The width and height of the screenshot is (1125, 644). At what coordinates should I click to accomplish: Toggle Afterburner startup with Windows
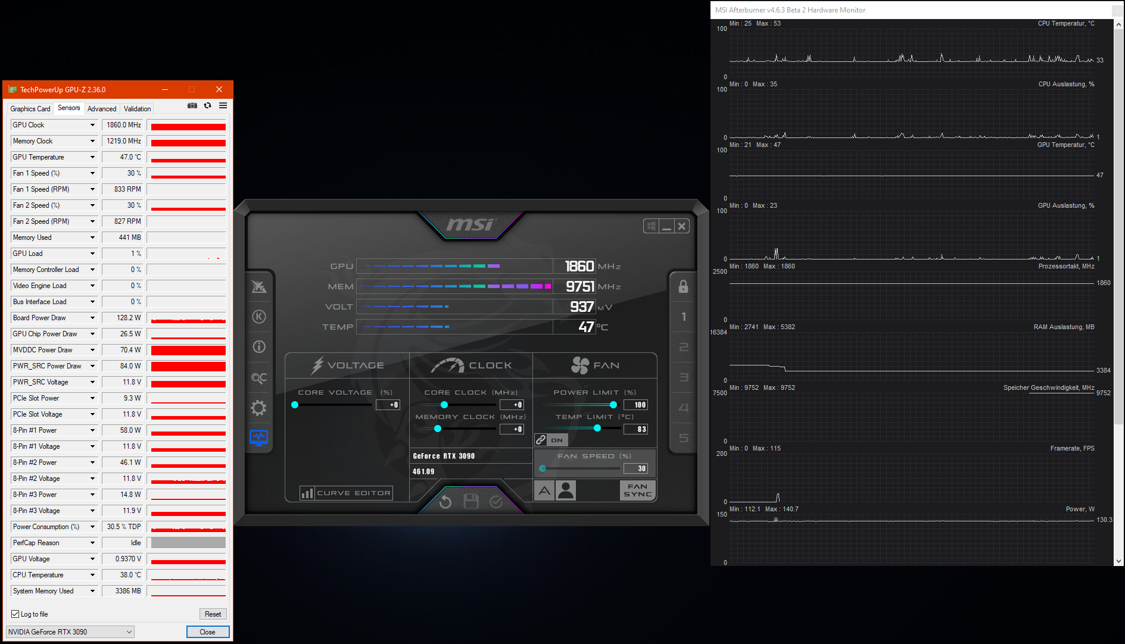pos(652,226)
